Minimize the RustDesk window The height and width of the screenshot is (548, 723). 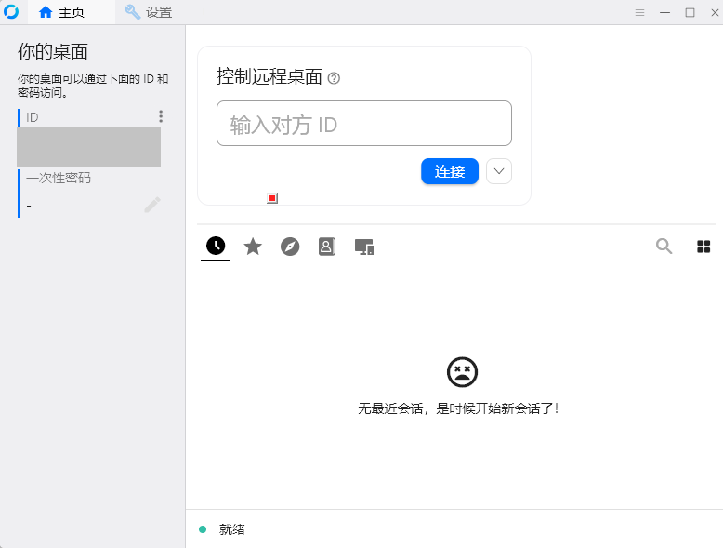tap(664, 12)
